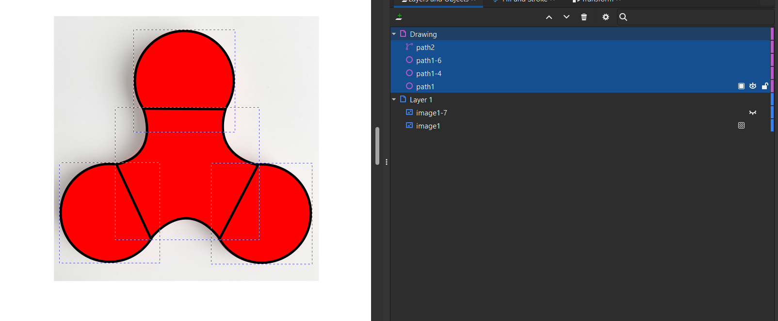This screenshot has width=778, height=321.
Task: Select path1-6 object in the list
Action: point(429,61)
